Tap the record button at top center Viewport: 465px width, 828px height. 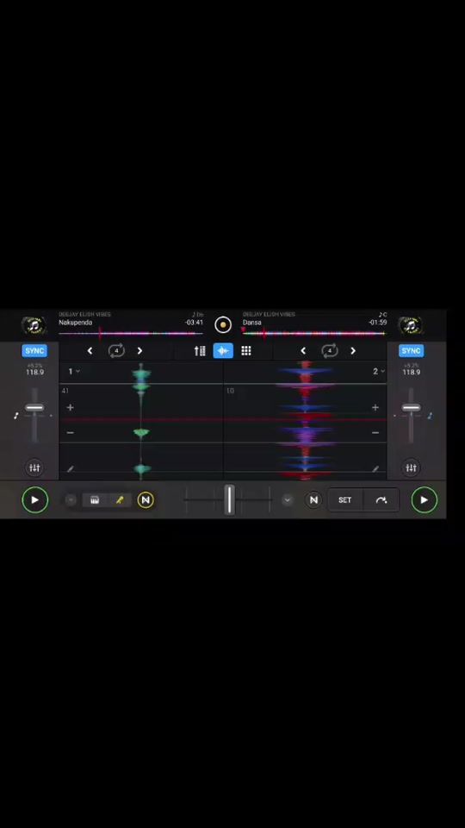coord(223,325)
